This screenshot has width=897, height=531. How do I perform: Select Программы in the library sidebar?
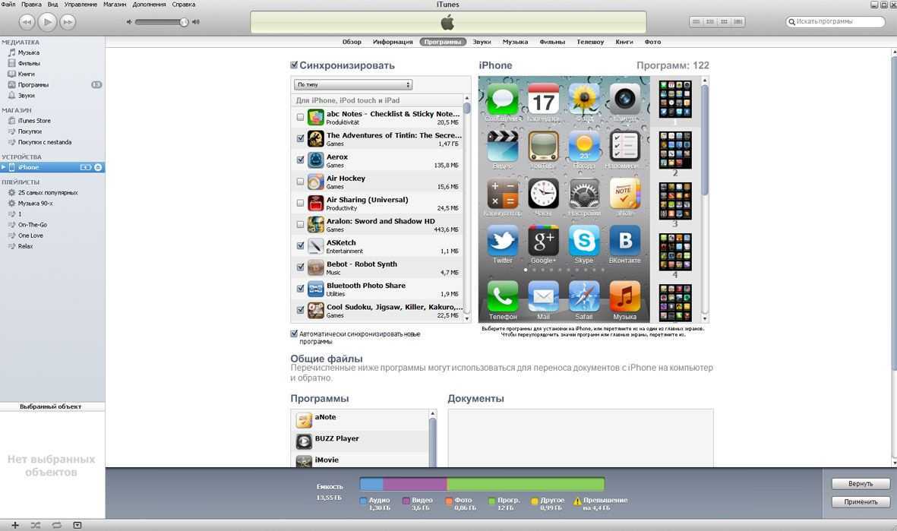[33, 84]
